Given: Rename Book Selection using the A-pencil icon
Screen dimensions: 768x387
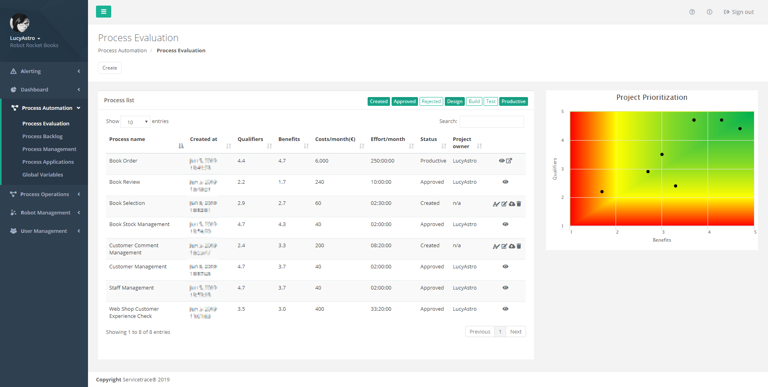Looking at the screenshot, I should click(x=496, y=204).
